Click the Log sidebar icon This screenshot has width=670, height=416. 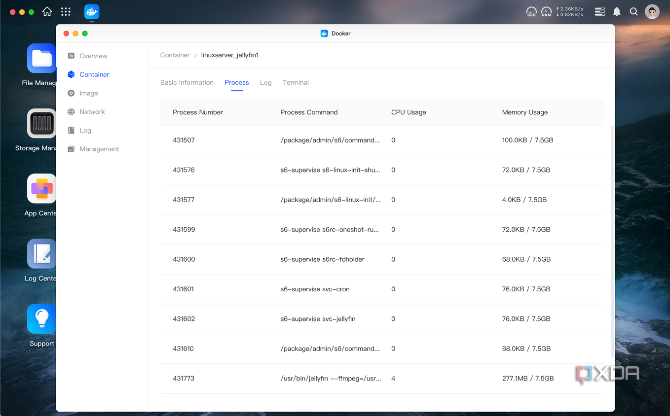(71, 130)
